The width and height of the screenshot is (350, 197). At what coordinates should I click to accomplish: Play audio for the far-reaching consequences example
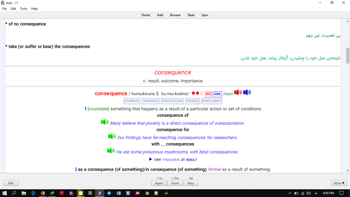click(x=112, y=136)
